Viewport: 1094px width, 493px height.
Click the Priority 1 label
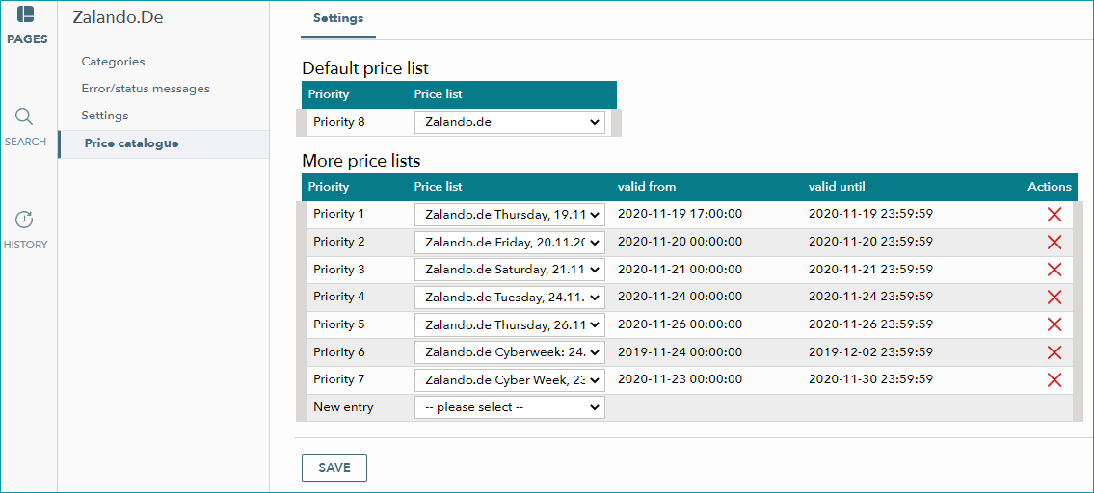338,214
